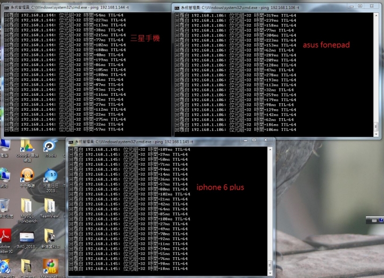Click scroll-up arrow in the 192.168.1.106 window
384x278 pixels.
pyautogui.click(x=376, y=15)
